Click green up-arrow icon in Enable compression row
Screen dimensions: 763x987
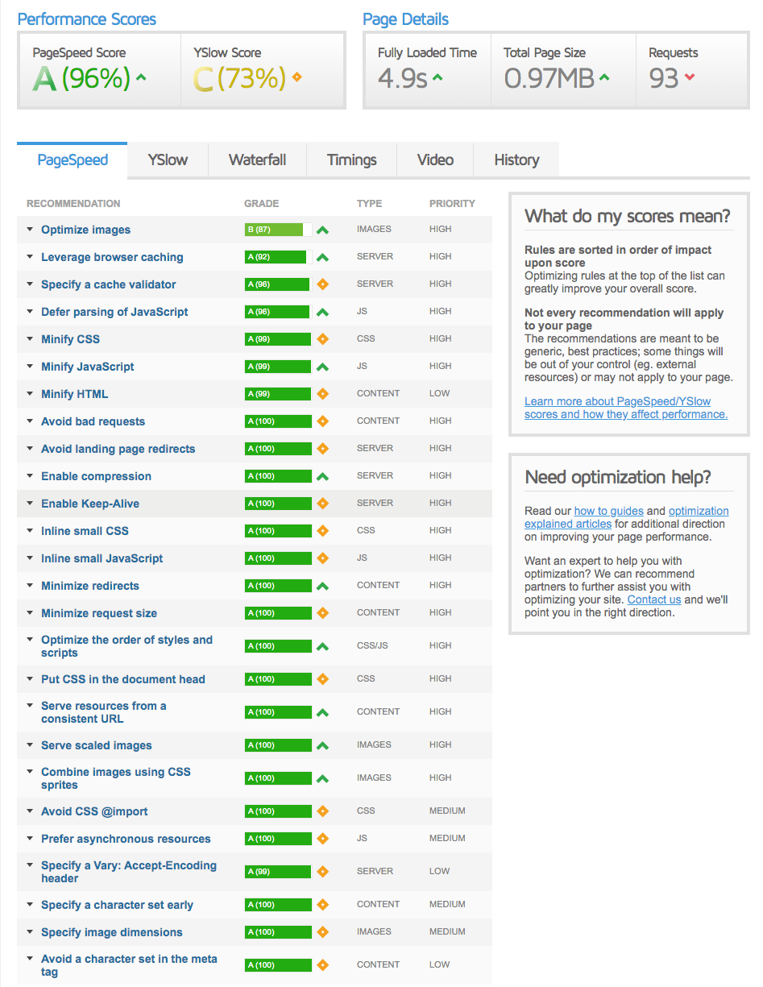[x=322, y=477]
